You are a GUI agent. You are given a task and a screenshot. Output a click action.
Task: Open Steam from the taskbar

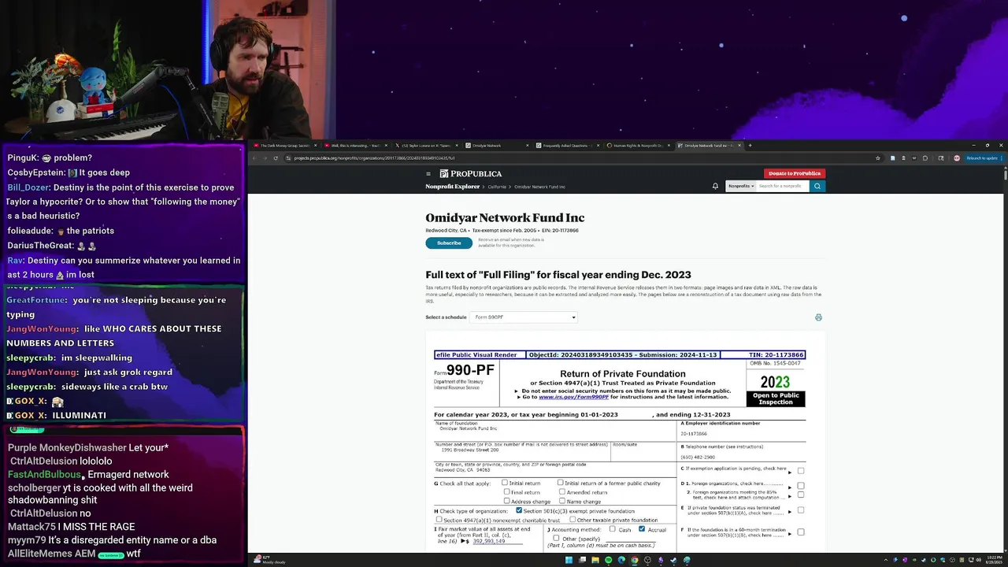coord(673,560)
